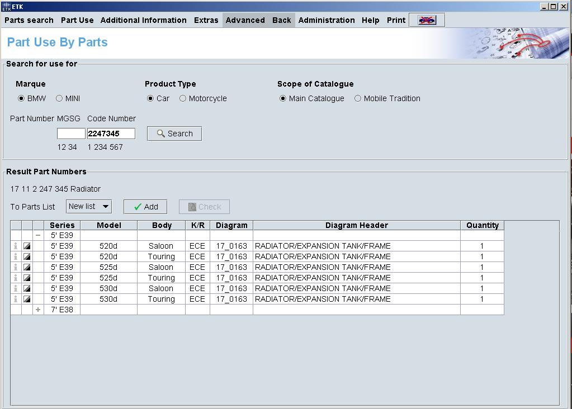Open the New list dropdown

point(89,207)
